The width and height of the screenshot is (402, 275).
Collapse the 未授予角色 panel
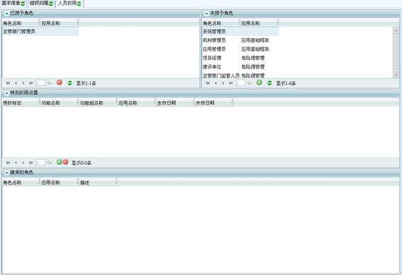tap(206, 13)
